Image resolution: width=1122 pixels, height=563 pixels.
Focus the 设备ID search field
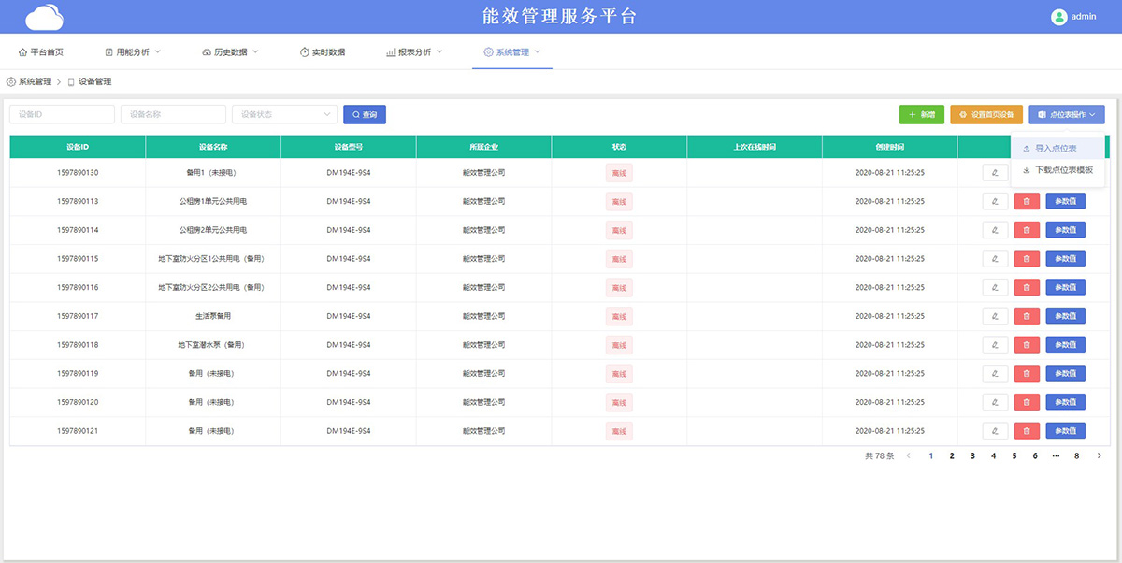coord(62,114)
